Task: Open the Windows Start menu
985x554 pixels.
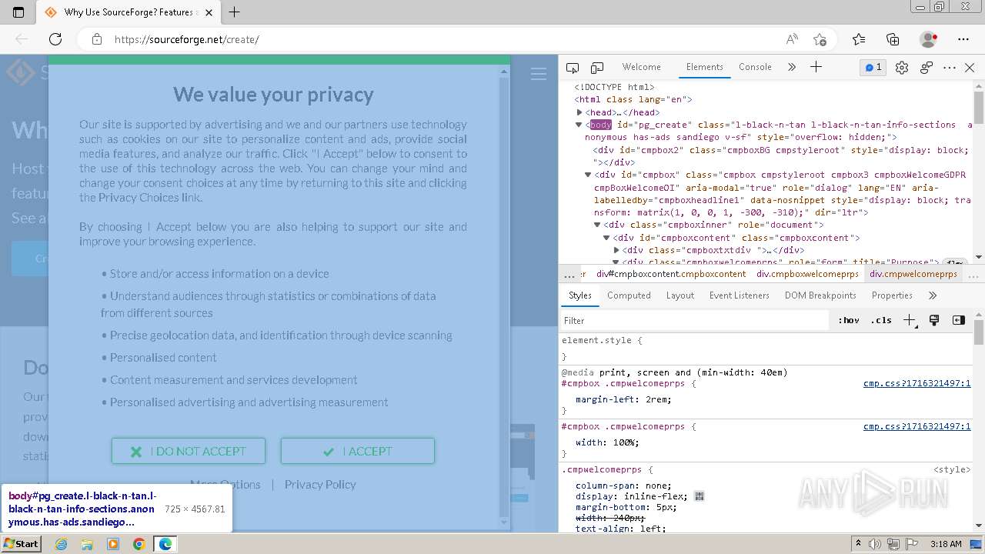Action: pyautogui.click(x=21, y=544)
